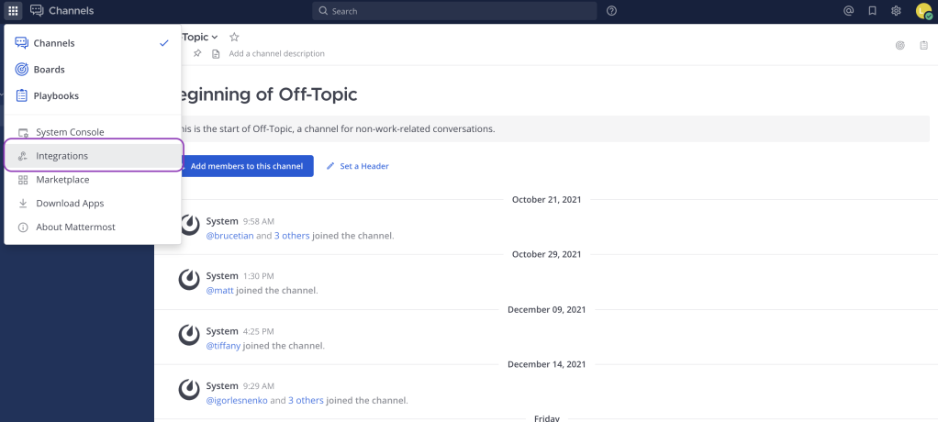Open @brucetian user mention
Viewport: 938px width, 422px height.
click(229, 236)
